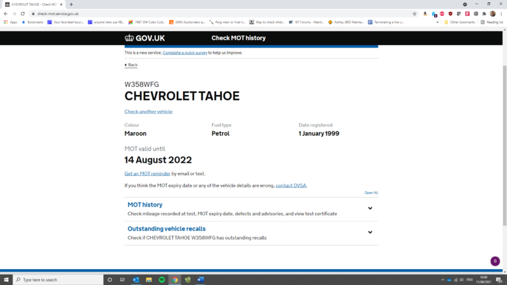The width and height of the screenshot is (507, 285).
Task: Bookmark this page with star icon
Action: (414, 14)
